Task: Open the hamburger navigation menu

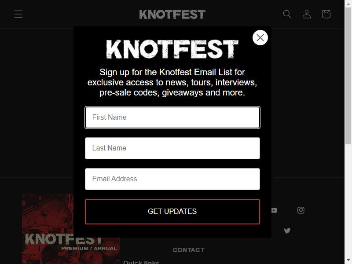Action: 18,14
